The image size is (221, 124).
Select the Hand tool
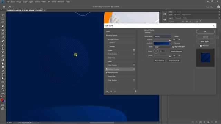tap(3, 86)
